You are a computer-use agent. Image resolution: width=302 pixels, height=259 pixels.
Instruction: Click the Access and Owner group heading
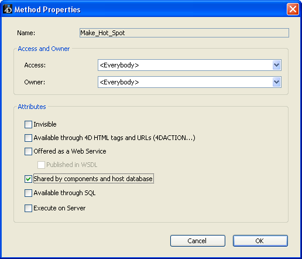(x=44, y=49)
